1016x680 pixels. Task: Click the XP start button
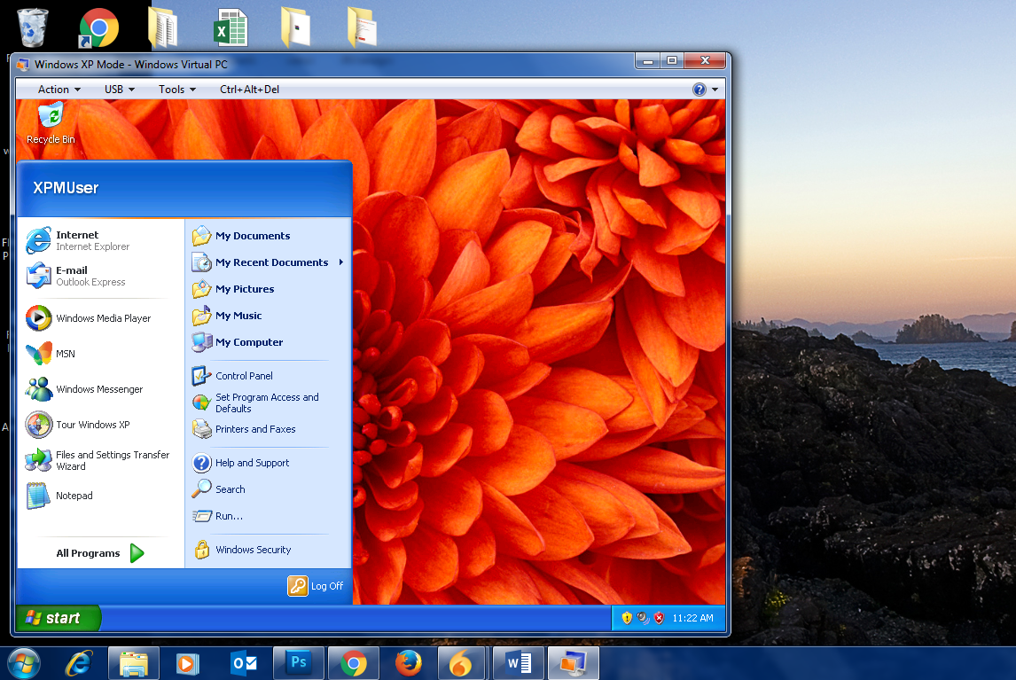59,618
